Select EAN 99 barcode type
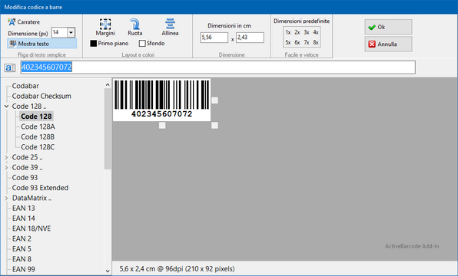 [23, 270]
